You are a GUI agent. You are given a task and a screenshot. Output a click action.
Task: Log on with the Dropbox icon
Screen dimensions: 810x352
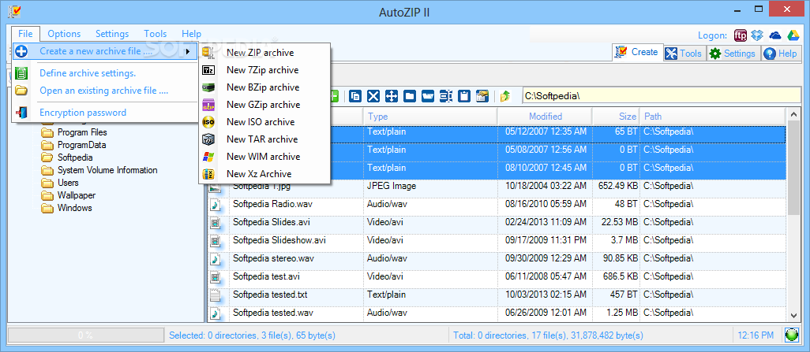(757, 35)
